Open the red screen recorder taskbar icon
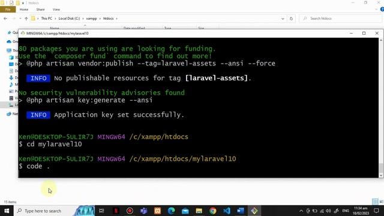This screenshot has width=384, height=216. (130, 211)
